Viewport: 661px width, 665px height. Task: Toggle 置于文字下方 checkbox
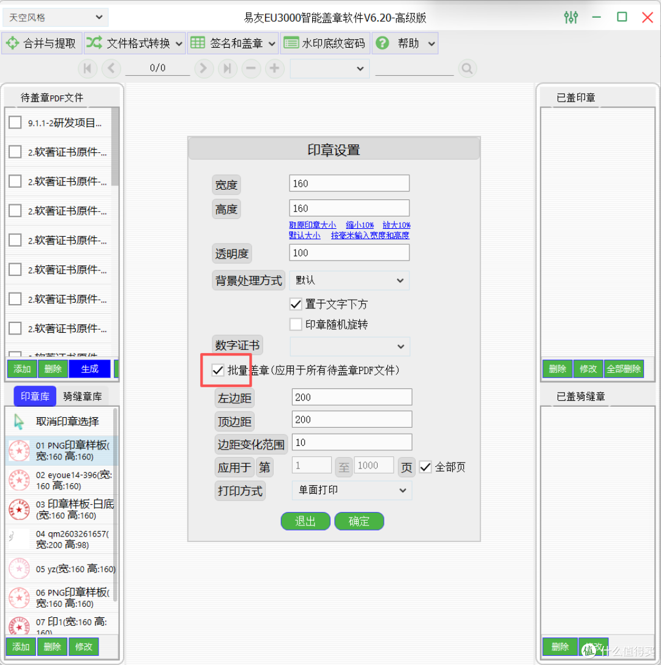click(296, 303)
